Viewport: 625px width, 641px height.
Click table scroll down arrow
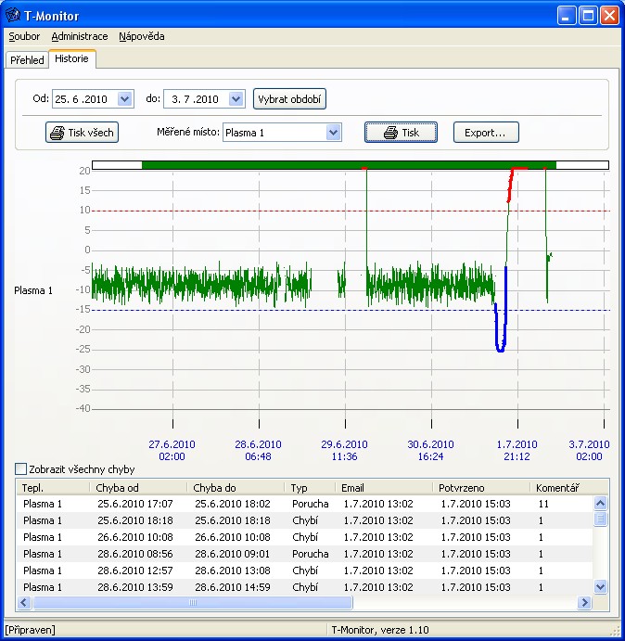(600, 587)
